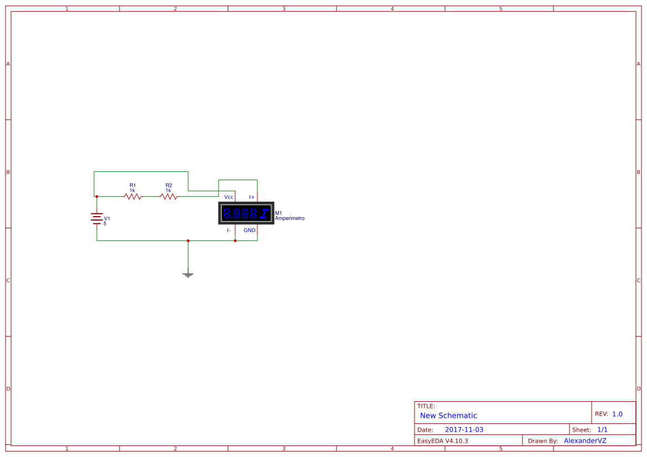Select resistor R2

pyautogui.click(x=169, y=196)
